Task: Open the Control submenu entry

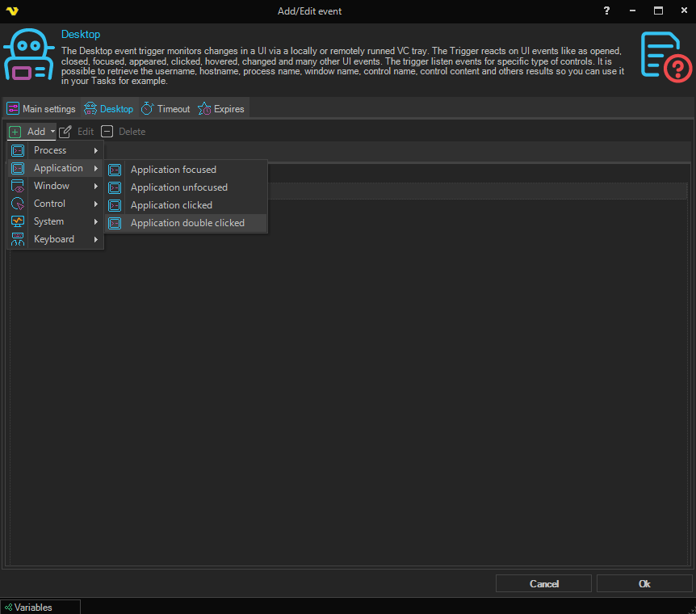Action: [56, 204]
